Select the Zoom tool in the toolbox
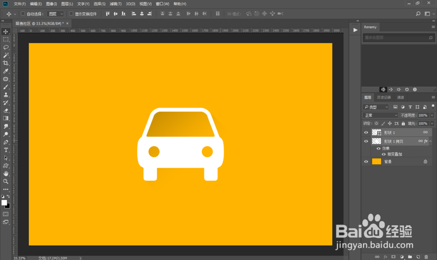The width and height of the screenshot is (437, 260). point(6,181)
